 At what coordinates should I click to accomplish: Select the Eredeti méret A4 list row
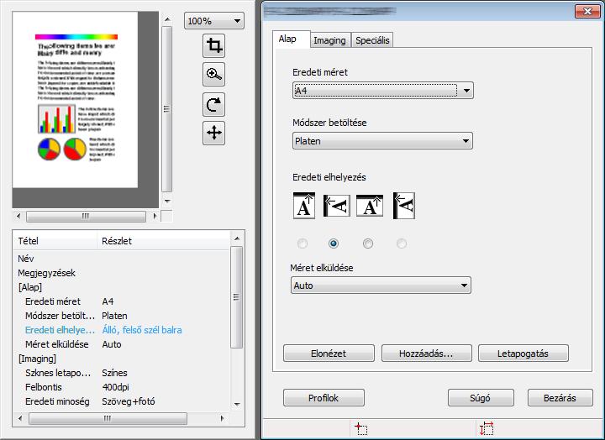122,301
